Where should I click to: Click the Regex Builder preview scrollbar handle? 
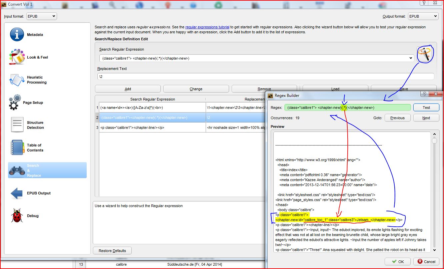[x=434, y=141]
